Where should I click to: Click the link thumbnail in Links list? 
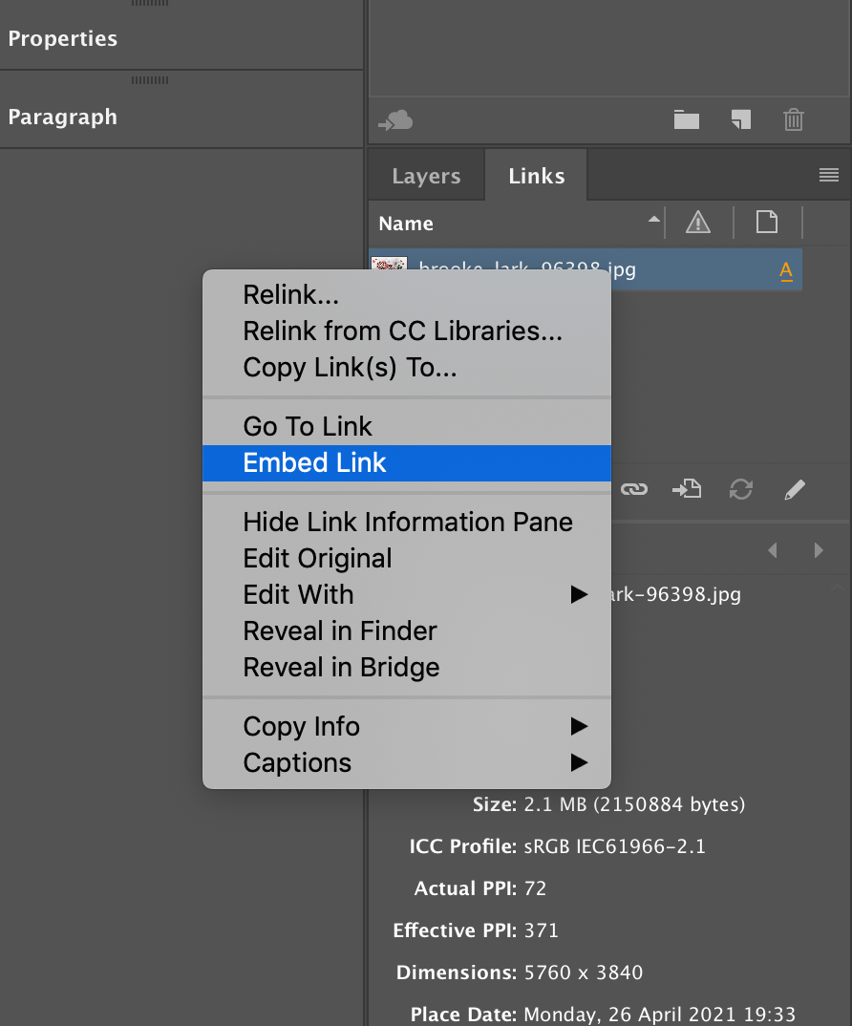(x=390, y=264)
